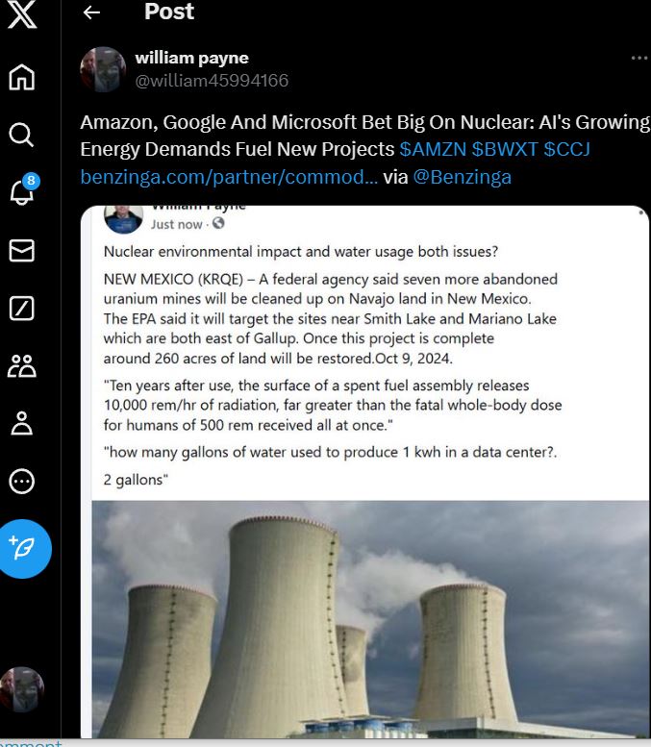The width and height of the screenshot is (651, 747).
Task: Open the $BWXT cashtag
Action: 505,149
